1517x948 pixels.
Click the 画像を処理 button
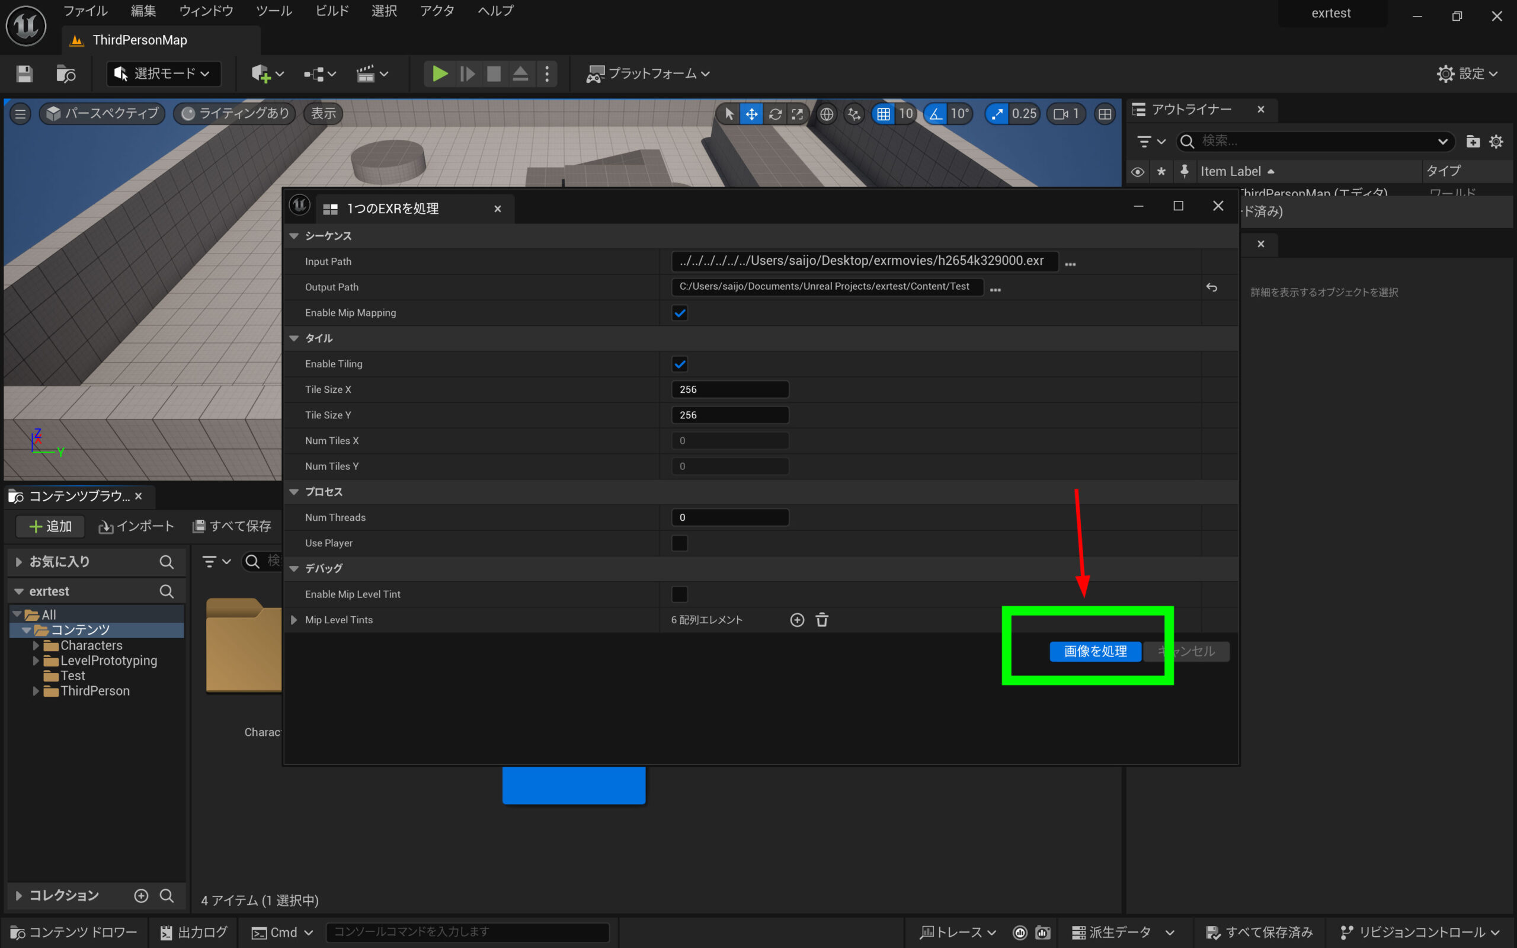pyautogui.click(x=1094, y=651)
